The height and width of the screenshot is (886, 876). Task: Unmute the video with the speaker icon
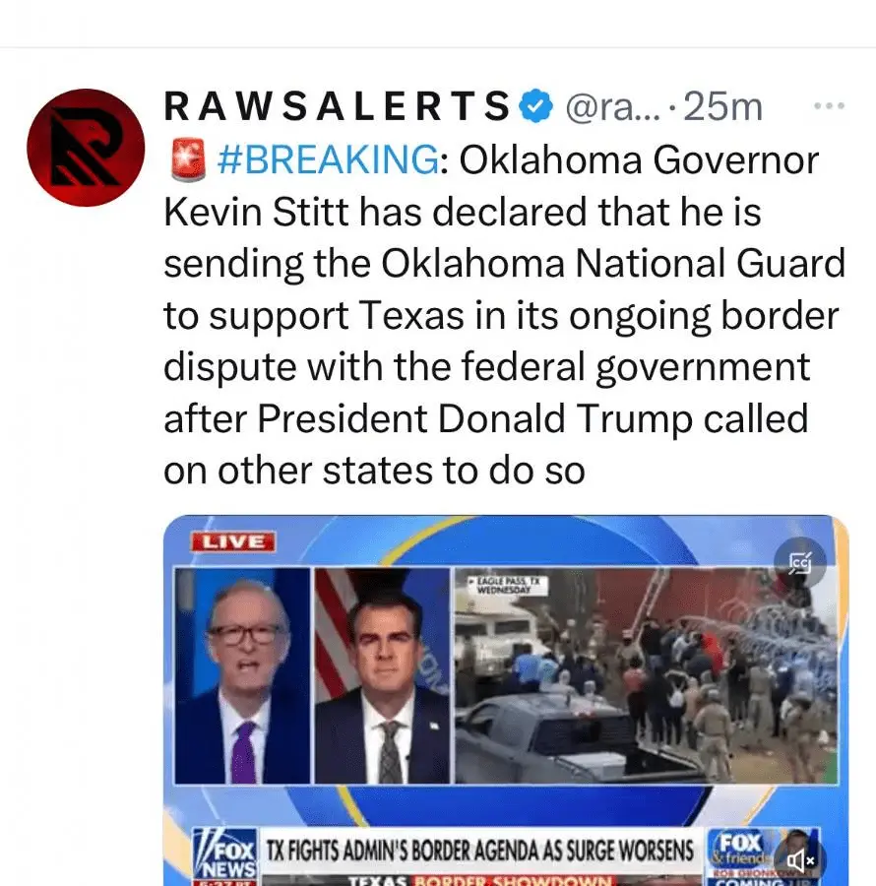(800, 860)
